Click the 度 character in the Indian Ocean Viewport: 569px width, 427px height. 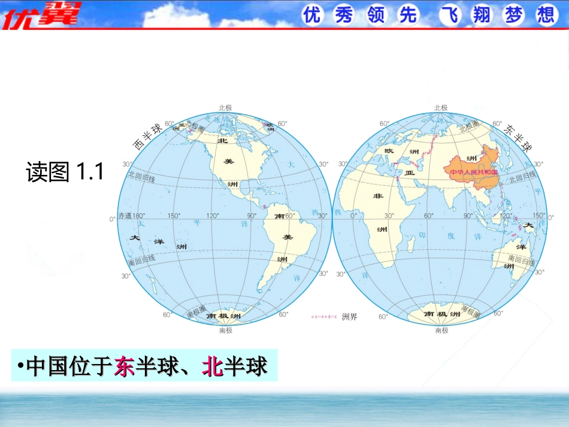click(451, 236)
